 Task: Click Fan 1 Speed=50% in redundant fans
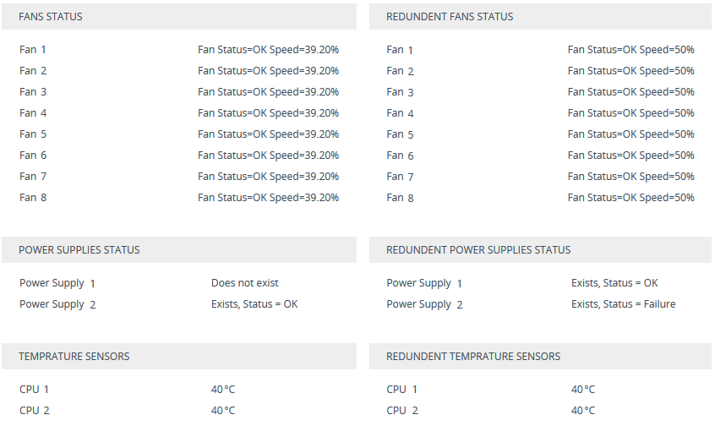[x=630, y=50]
